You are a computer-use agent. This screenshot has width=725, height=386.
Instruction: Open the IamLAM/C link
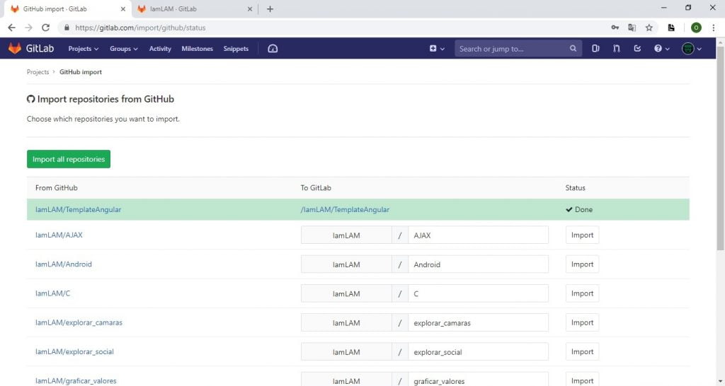(52, 293)
